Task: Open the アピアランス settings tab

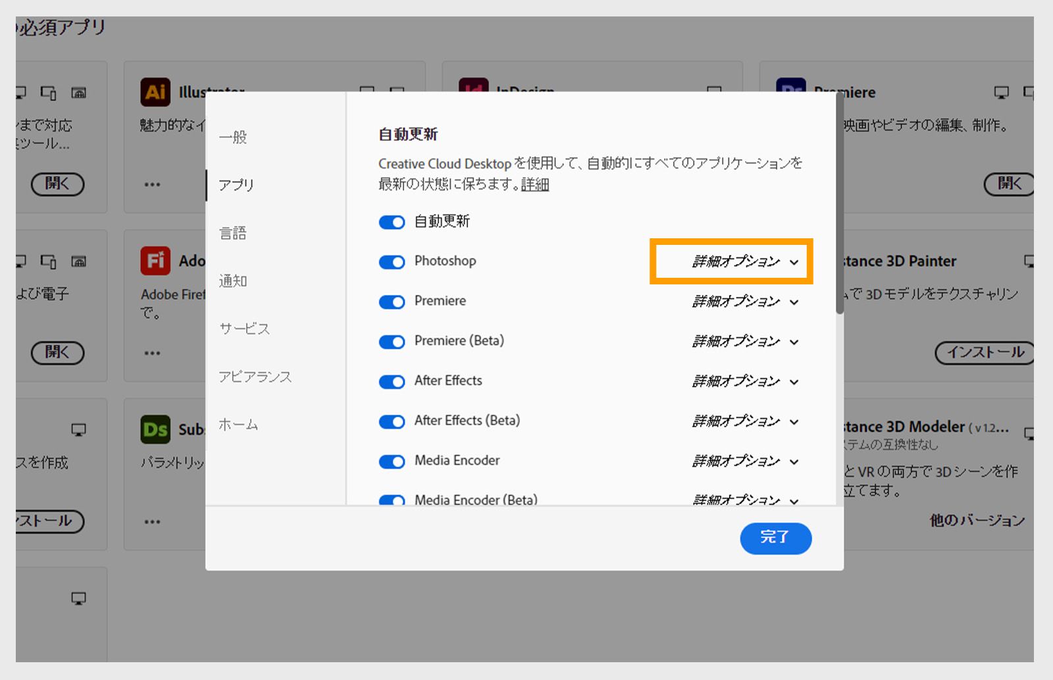Action: click(x=255, y=377)
